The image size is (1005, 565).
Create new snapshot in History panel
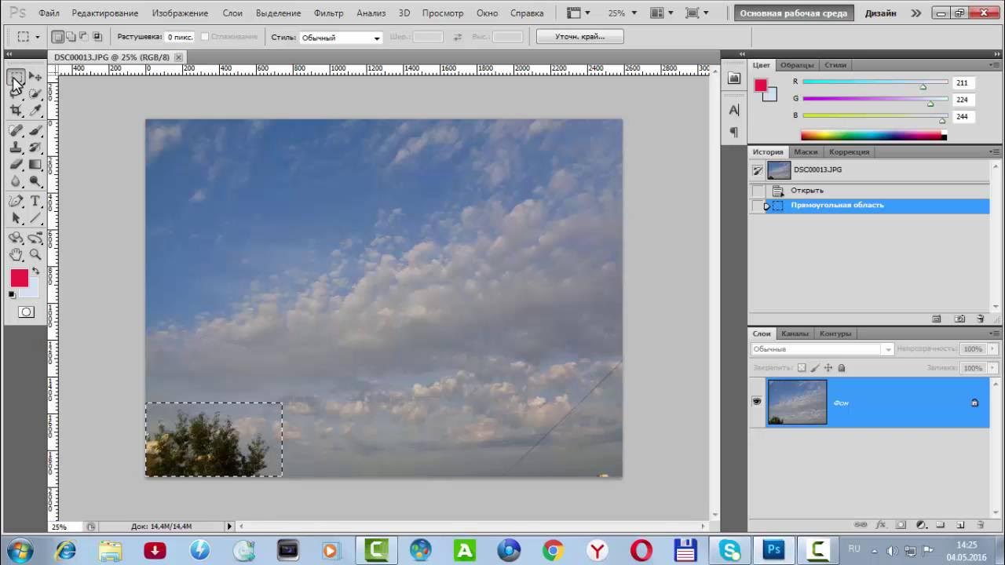click(959, 319)
